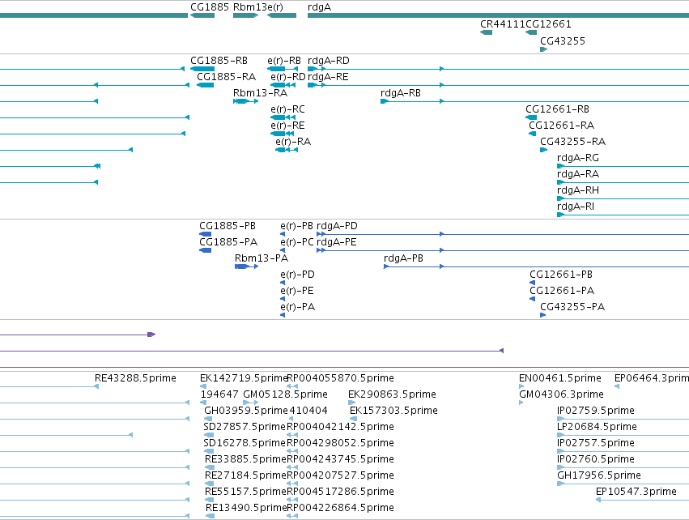Click EST EK142719.5prime label
This screenshot has width=689, height=520.
(x=244, y=378)
